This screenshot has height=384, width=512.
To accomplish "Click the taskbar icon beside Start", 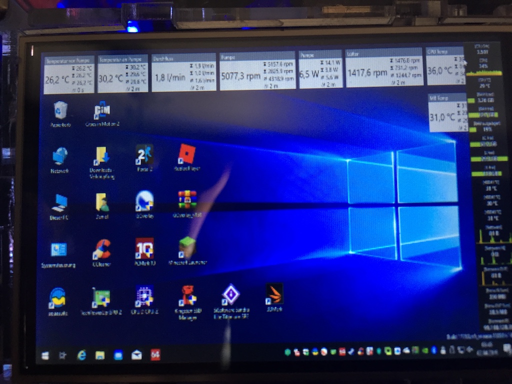I will [x=62, y=355].
